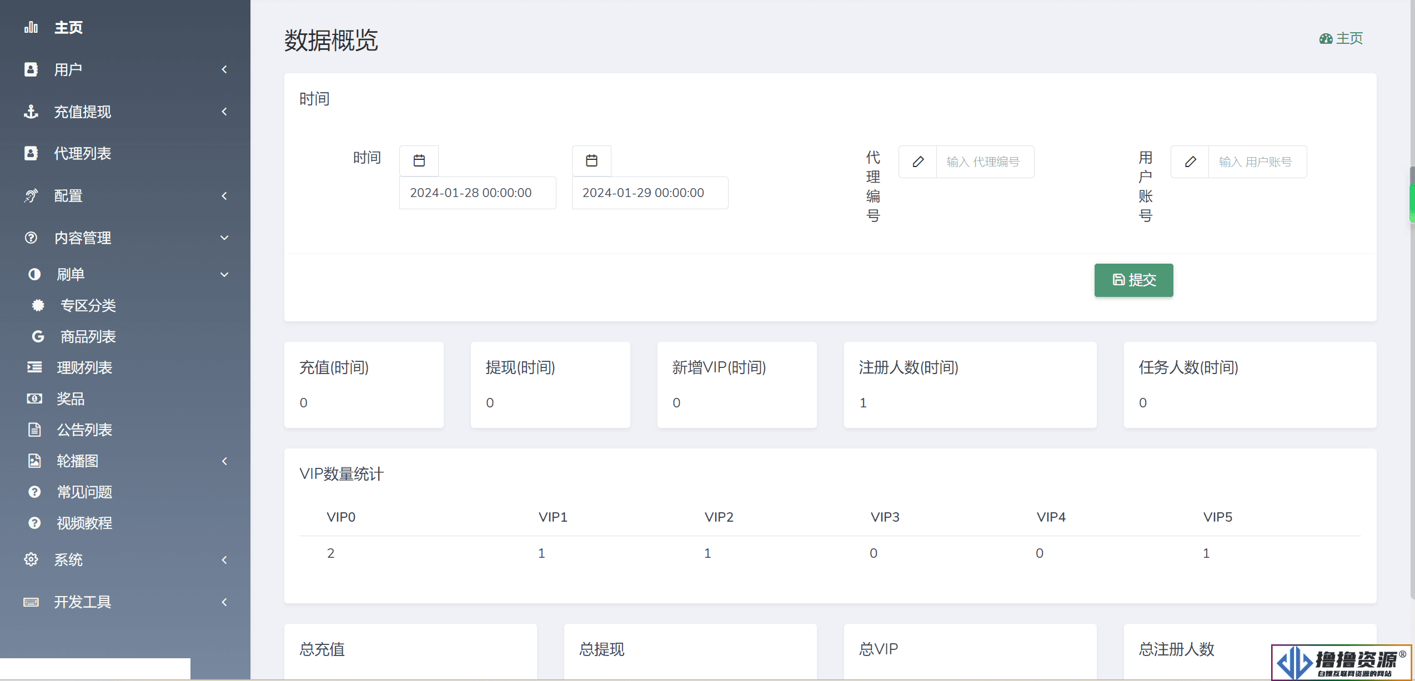Open the 商品列表 submenu item
The height and width of the screenshot is (681, 1415).
tap(88, 336)
